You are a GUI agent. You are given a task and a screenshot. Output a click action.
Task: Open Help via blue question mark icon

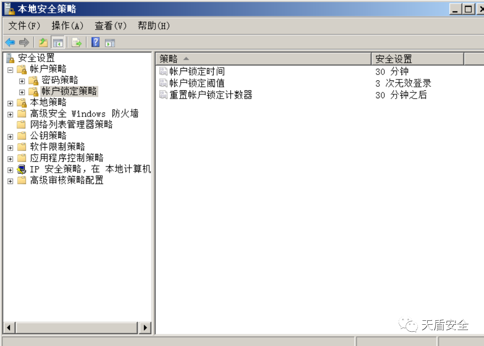pyautogui.click(x=95, y=42)
